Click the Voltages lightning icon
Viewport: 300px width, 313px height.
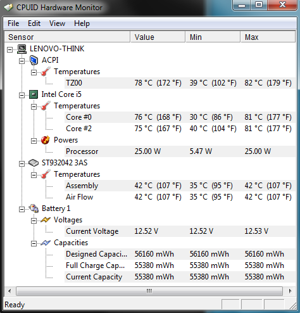(46, 220)
